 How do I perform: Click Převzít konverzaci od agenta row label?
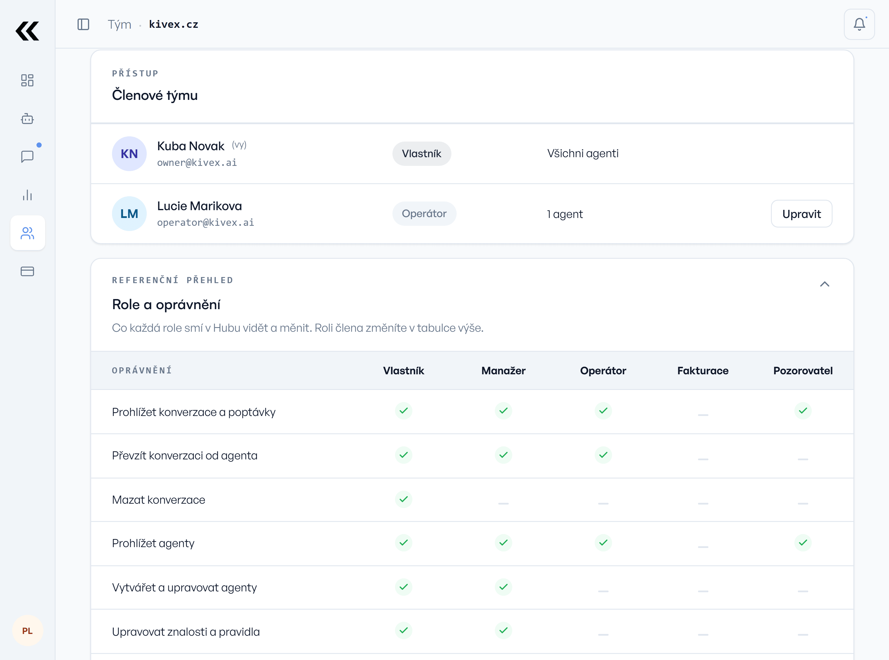185,455
